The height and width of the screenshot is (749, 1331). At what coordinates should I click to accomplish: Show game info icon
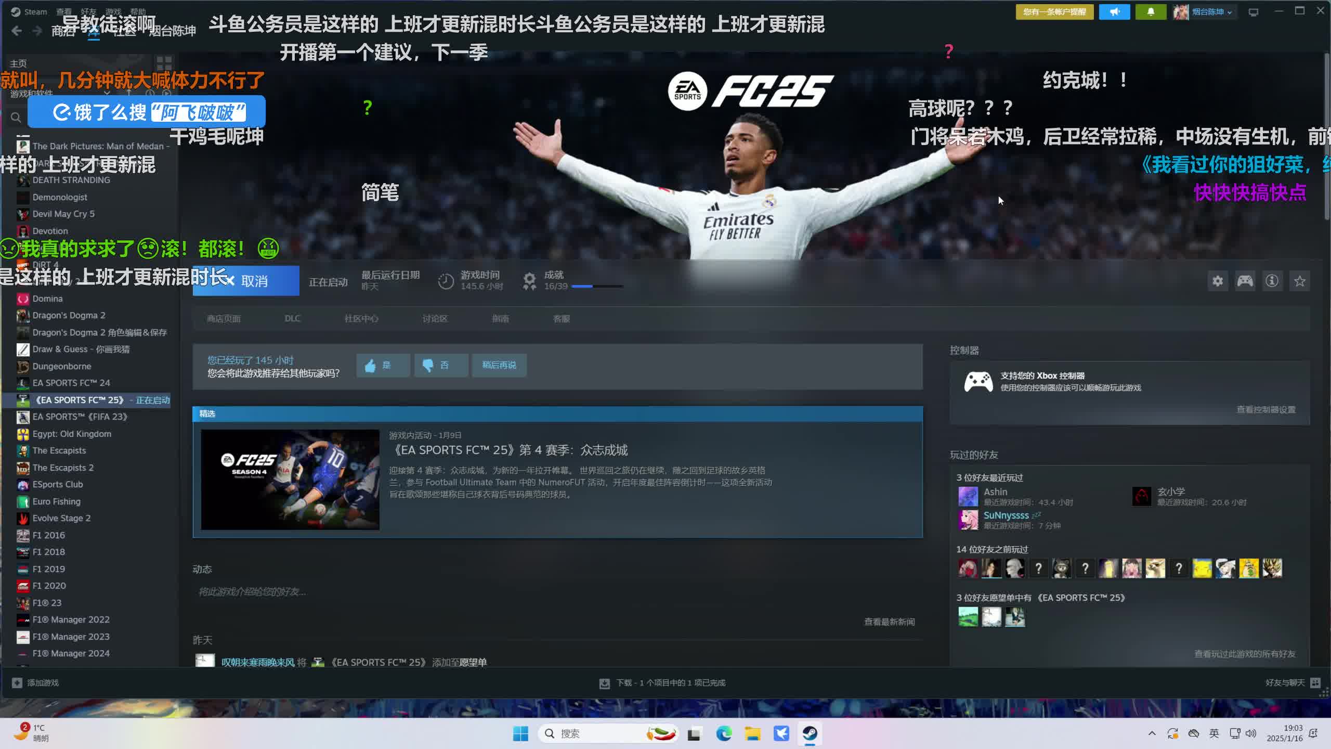pyautogui.click(x=1272, y=281)
